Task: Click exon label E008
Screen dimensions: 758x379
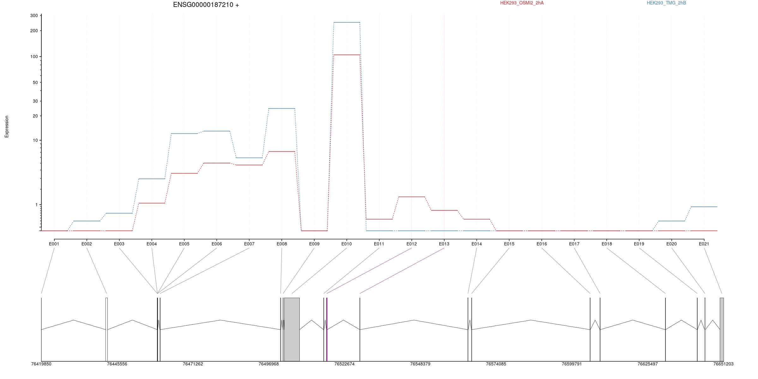Action: coord(282,244)
